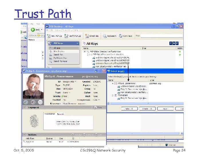
Task: Click the Unselect All button
Action: point(147,109)
